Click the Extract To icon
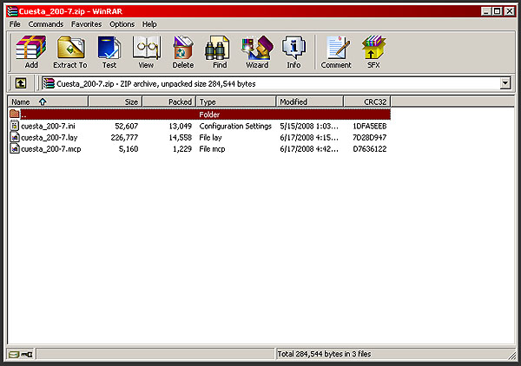The image size is (521, 366). point(70,52)
